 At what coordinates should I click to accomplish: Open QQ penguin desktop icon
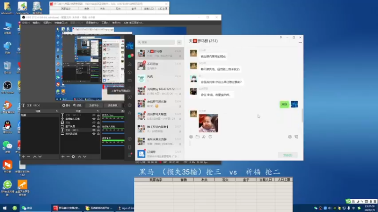(x=8, y=127)
